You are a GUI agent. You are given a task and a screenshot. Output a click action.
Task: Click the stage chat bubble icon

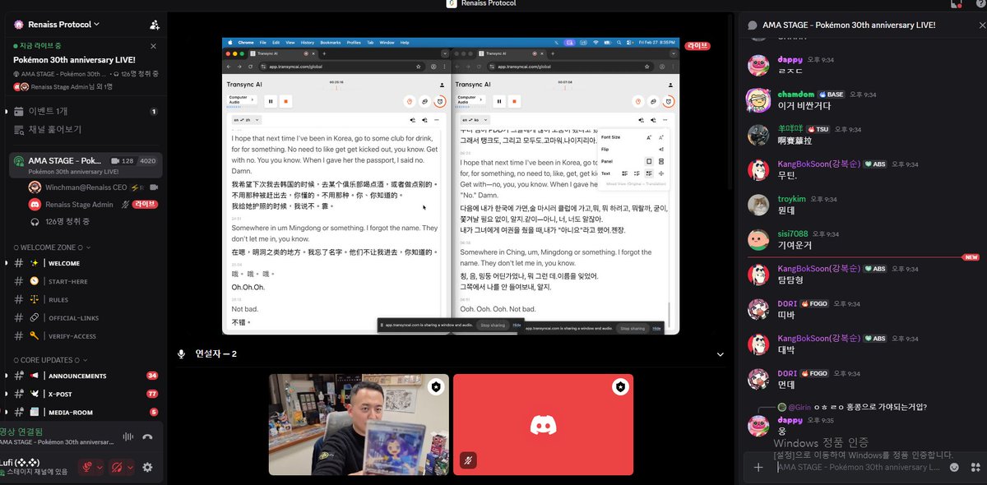point(752,25)
